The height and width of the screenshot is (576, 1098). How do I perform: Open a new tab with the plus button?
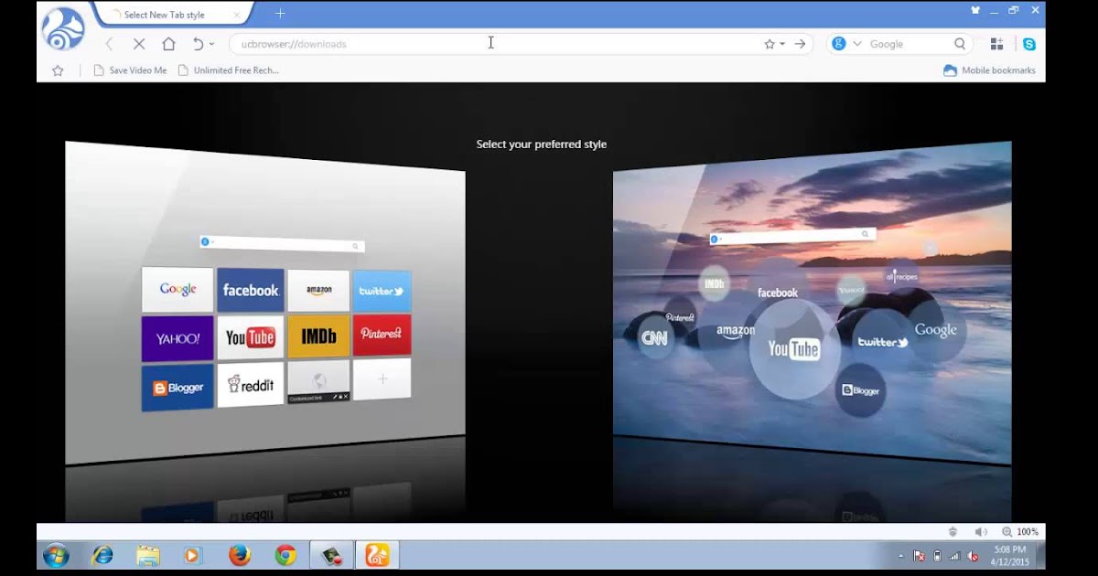pyautogui.click(x=280, y=14)
